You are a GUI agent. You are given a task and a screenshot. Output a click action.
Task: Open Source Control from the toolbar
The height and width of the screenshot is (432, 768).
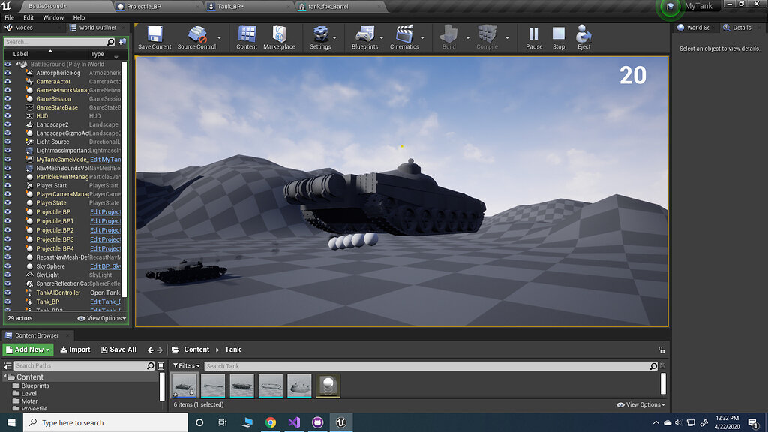tap(196, 35)
